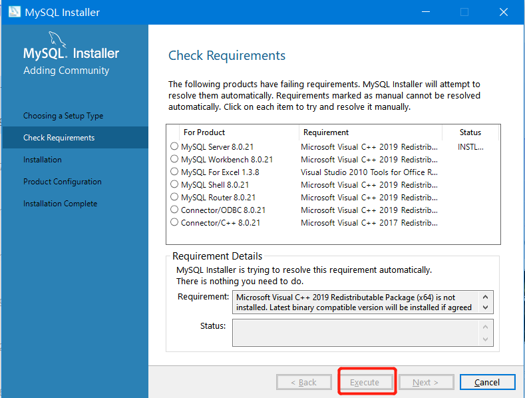Viewport: 525px width, 398px height.
Task: Choose the MySQL Shell 8.0.21 radio button
Action: [x=174, y=184]
